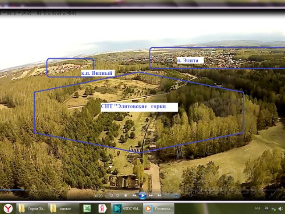Switch to the 'Проигры...' media player taskbar button
The width and height of the screenshot is (285, 214).
pyautogui.click(x=159, y=209)
